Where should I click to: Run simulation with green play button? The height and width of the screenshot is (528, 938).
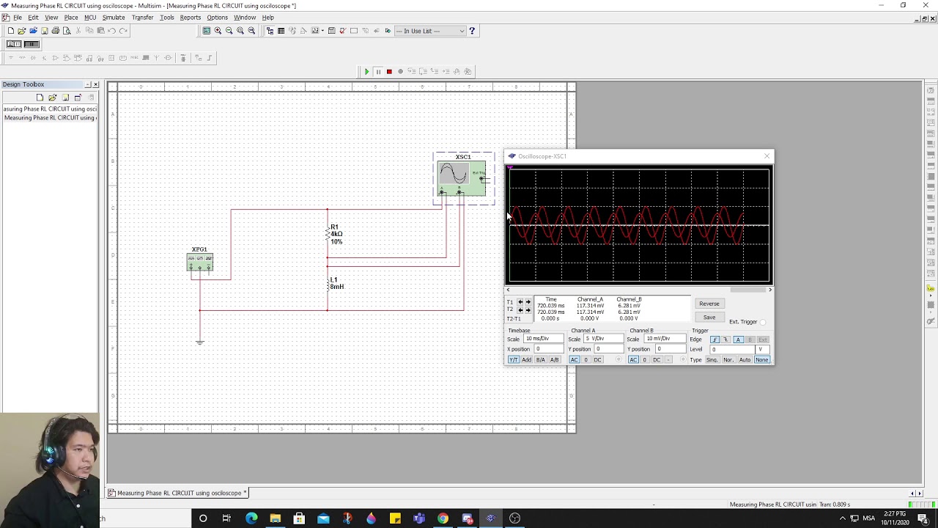coord(366,71)
